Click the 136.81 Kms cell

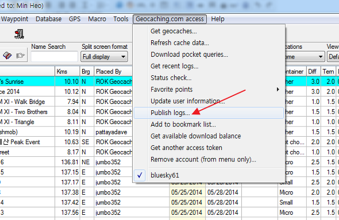tap(67, 162)
